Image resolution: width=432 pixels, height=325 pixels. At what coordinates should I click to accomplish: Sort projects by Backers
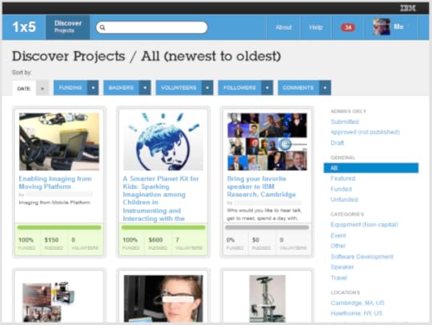pyautogui.click(x=122, y=88)
